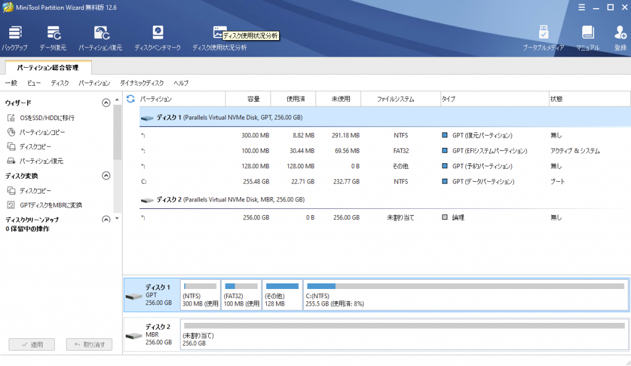Viewport: 631px width, 366px height.
Task: Open the ダイナミックディスク menu
Action: tap(142, 83)
